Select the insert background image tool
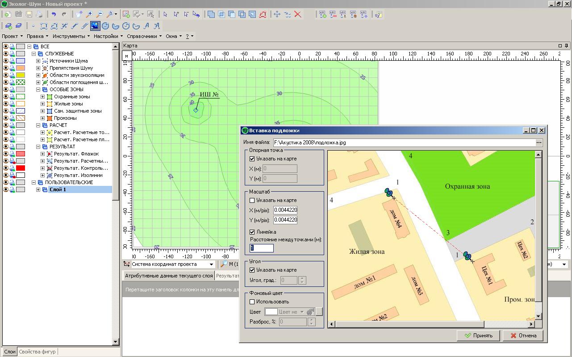This screenshot has width=572, height=357. pyautogui.click(x=95, y=26)
